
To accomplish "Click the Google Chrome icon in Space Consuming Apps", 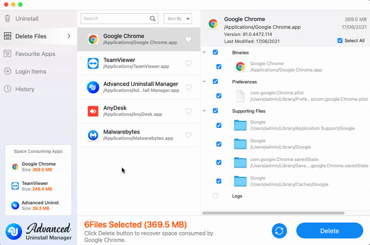I will (15, 167).
